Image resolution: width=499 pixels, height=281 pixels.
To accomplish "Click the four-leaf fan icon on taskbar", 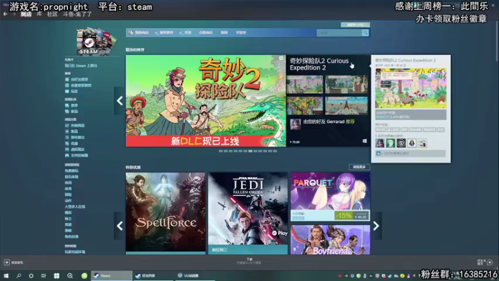I will [57, 275].
